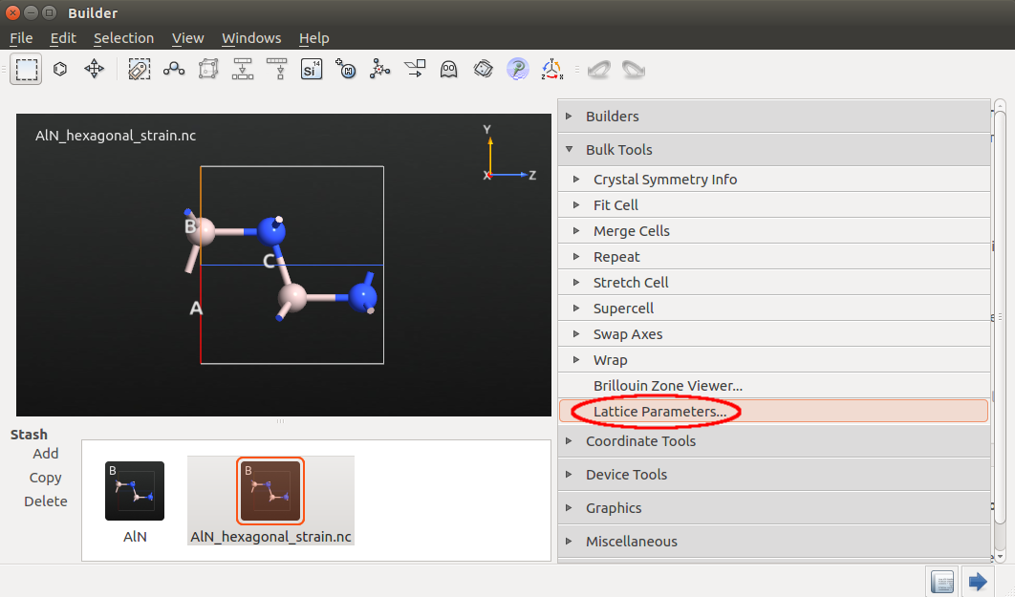Select the rectangle selection tool
Image resolution: width=1015 pixels, height=597 pixels.
pos(26,69)
